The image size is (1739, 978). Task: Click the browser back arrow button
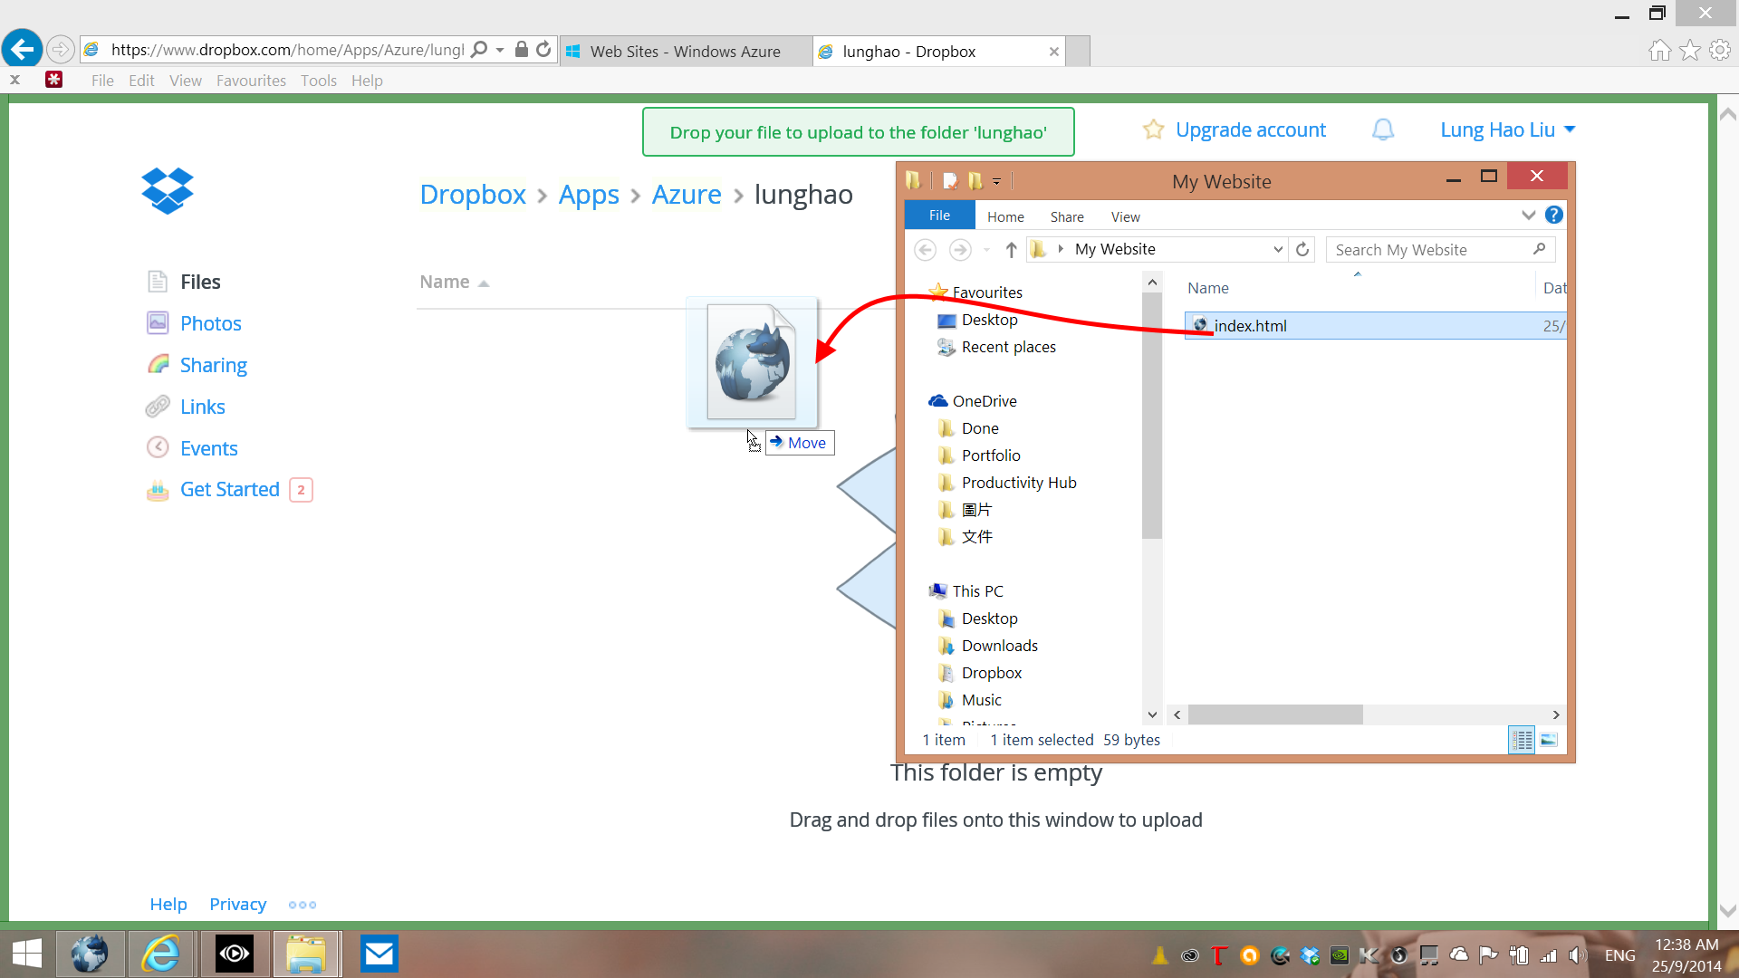click(x=22, y=49)
